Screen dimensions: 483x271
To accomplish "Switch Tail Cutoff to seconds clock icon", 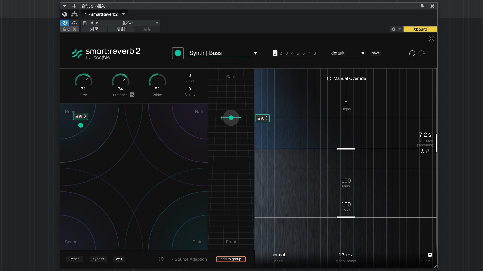I will pyautogui.click(x=422, y=151).
